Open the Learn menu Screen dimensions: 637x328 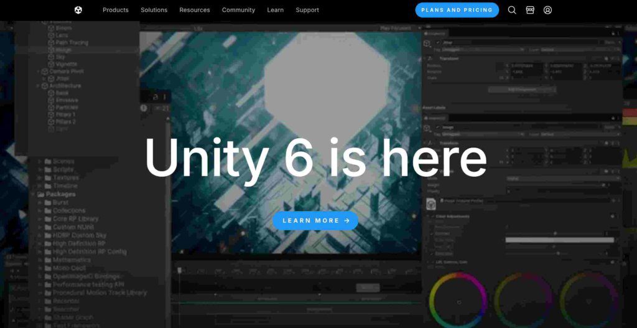point(276,10)
